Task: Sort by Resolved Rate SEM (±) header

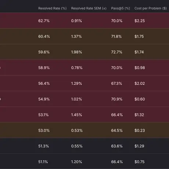Action: 89,8
